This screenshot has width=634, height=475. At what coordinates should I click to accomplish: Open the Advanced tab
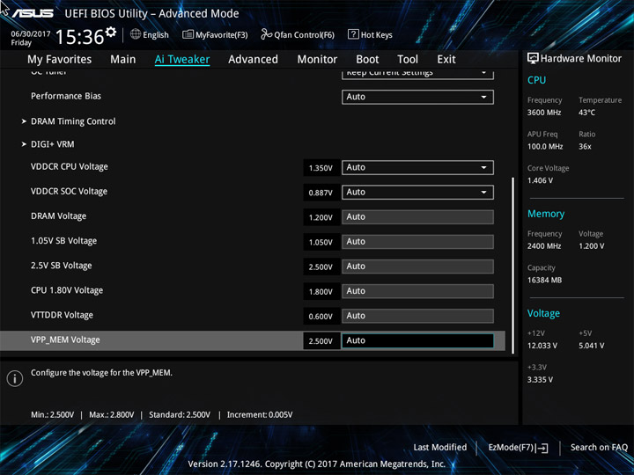coord(253,60)
